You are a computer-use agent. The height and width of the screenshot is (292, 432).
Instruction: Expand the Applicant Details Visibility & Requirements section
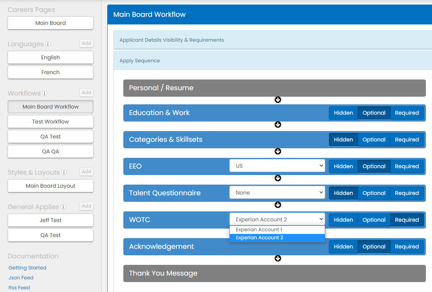pos(172,40)
